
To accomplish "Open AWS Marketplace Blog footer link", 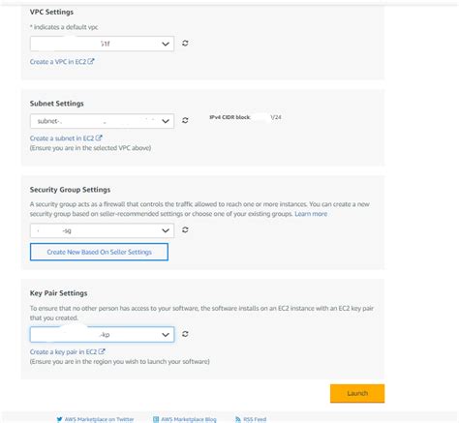I will pos(189,419).
